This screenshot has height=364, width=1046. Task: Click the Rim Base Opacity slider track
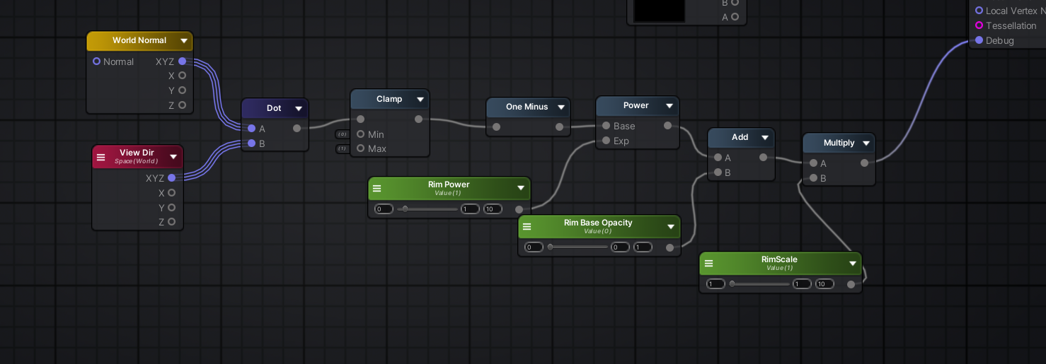coord(579,247)
